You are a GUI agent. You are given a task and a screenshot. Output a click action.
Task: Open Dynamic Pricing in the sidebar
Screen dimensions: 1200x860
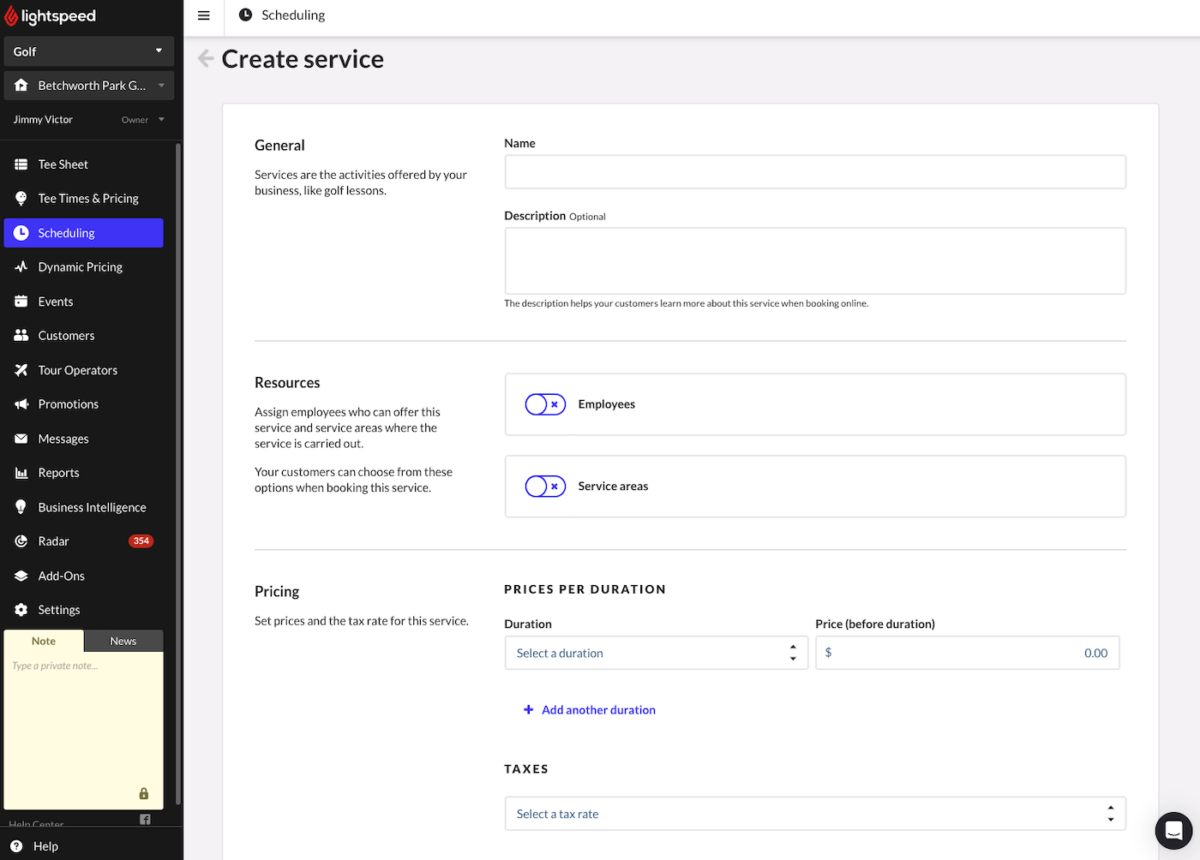click(79, 266)
